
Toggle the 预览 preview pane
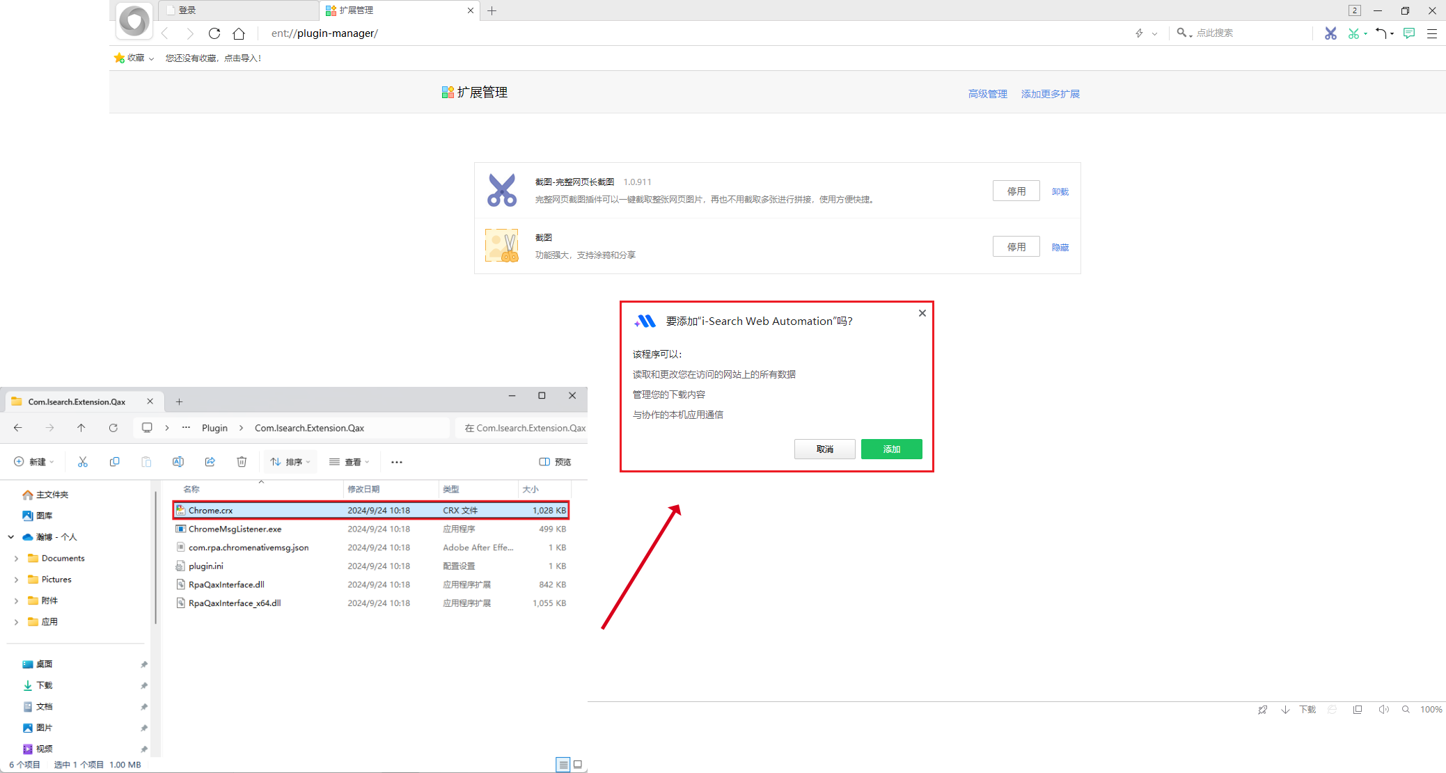pos(555,462)
